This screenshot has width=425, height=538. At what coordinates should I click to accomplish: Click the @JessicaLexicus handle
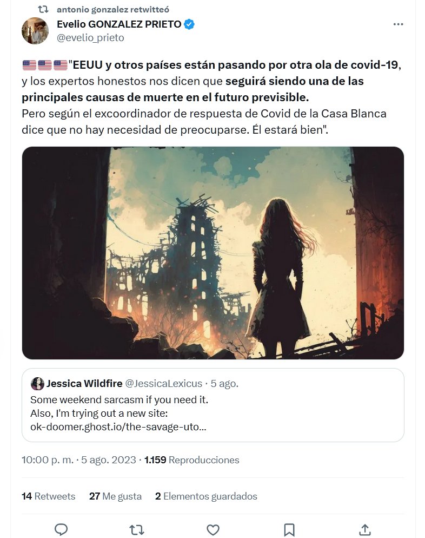(x=163, y=384)
